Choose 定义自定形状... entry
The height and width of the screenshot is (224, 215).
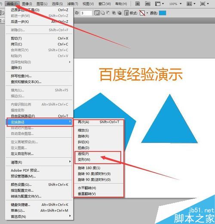click(x=40, y=154)
